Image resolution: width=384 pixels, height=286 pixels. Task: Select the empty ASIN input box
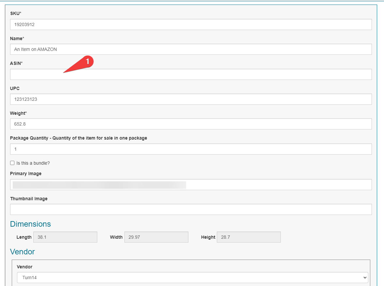(x=191, y=74)
